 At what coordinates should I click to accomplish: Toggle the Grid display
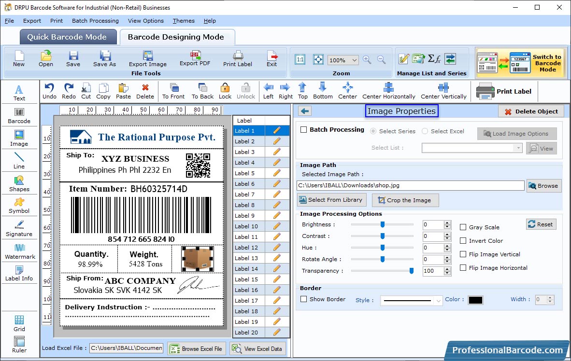tap(19, 324)
